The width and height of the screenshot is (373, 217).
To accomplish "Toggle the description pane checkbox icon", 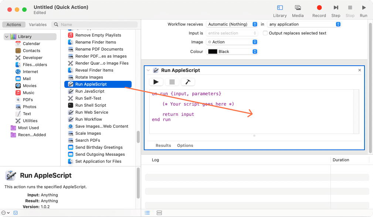I will click(16, 213).
